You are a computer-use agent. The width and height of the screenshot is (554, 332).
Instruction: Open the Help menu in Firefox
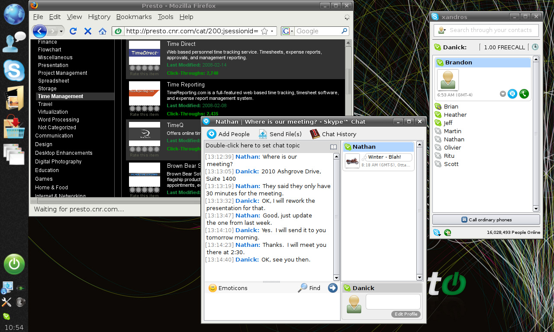186,17
